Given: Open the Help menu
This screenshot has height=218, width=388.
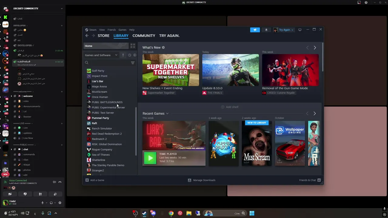Looking at the screenshot, I should [x=132, y=30].
